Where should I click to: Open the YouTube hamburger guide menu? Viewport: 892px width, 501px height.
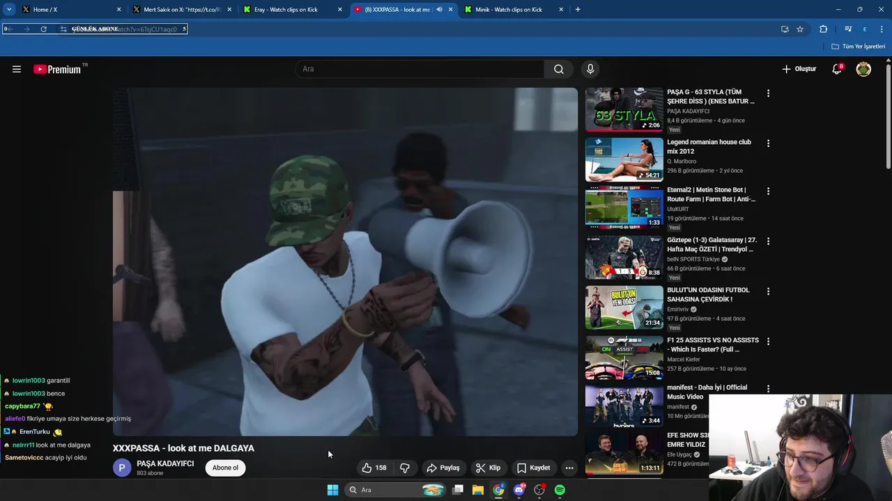pos(17,69)
